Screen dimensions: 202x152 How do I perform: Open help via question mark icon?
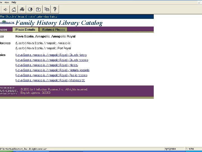[x=55, y=10]
